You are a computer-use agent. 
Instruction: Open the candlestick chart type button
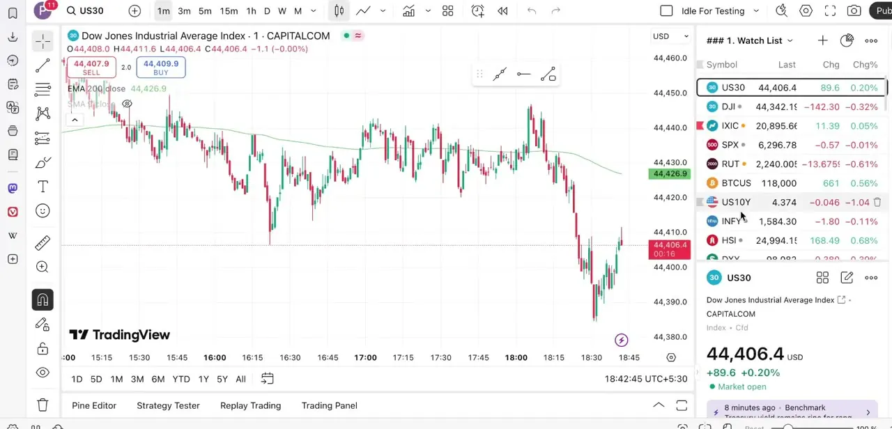[x=339, y=10]
